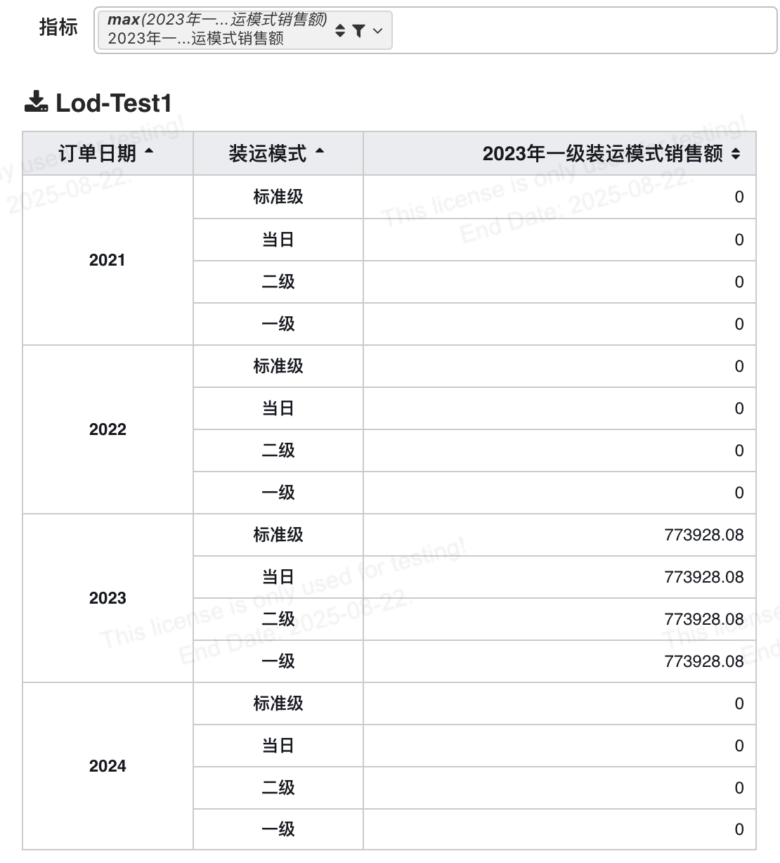Select the 2022 order year cell

pyautogui.click(x=108, y=429)
